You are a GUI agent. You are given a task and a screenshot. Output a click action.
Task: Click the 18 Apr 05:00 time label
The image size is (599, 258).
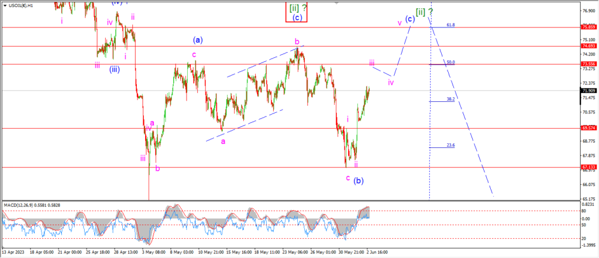41,252
